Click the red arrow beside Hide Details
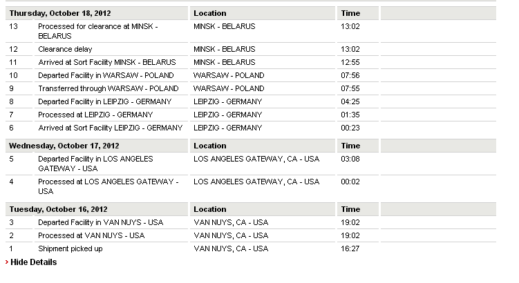The width and height of the screenshot is (519, 283). tap(7, 262)
